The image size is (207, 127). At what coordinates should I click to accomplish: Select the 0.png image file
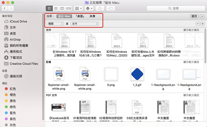coord(111,77)
